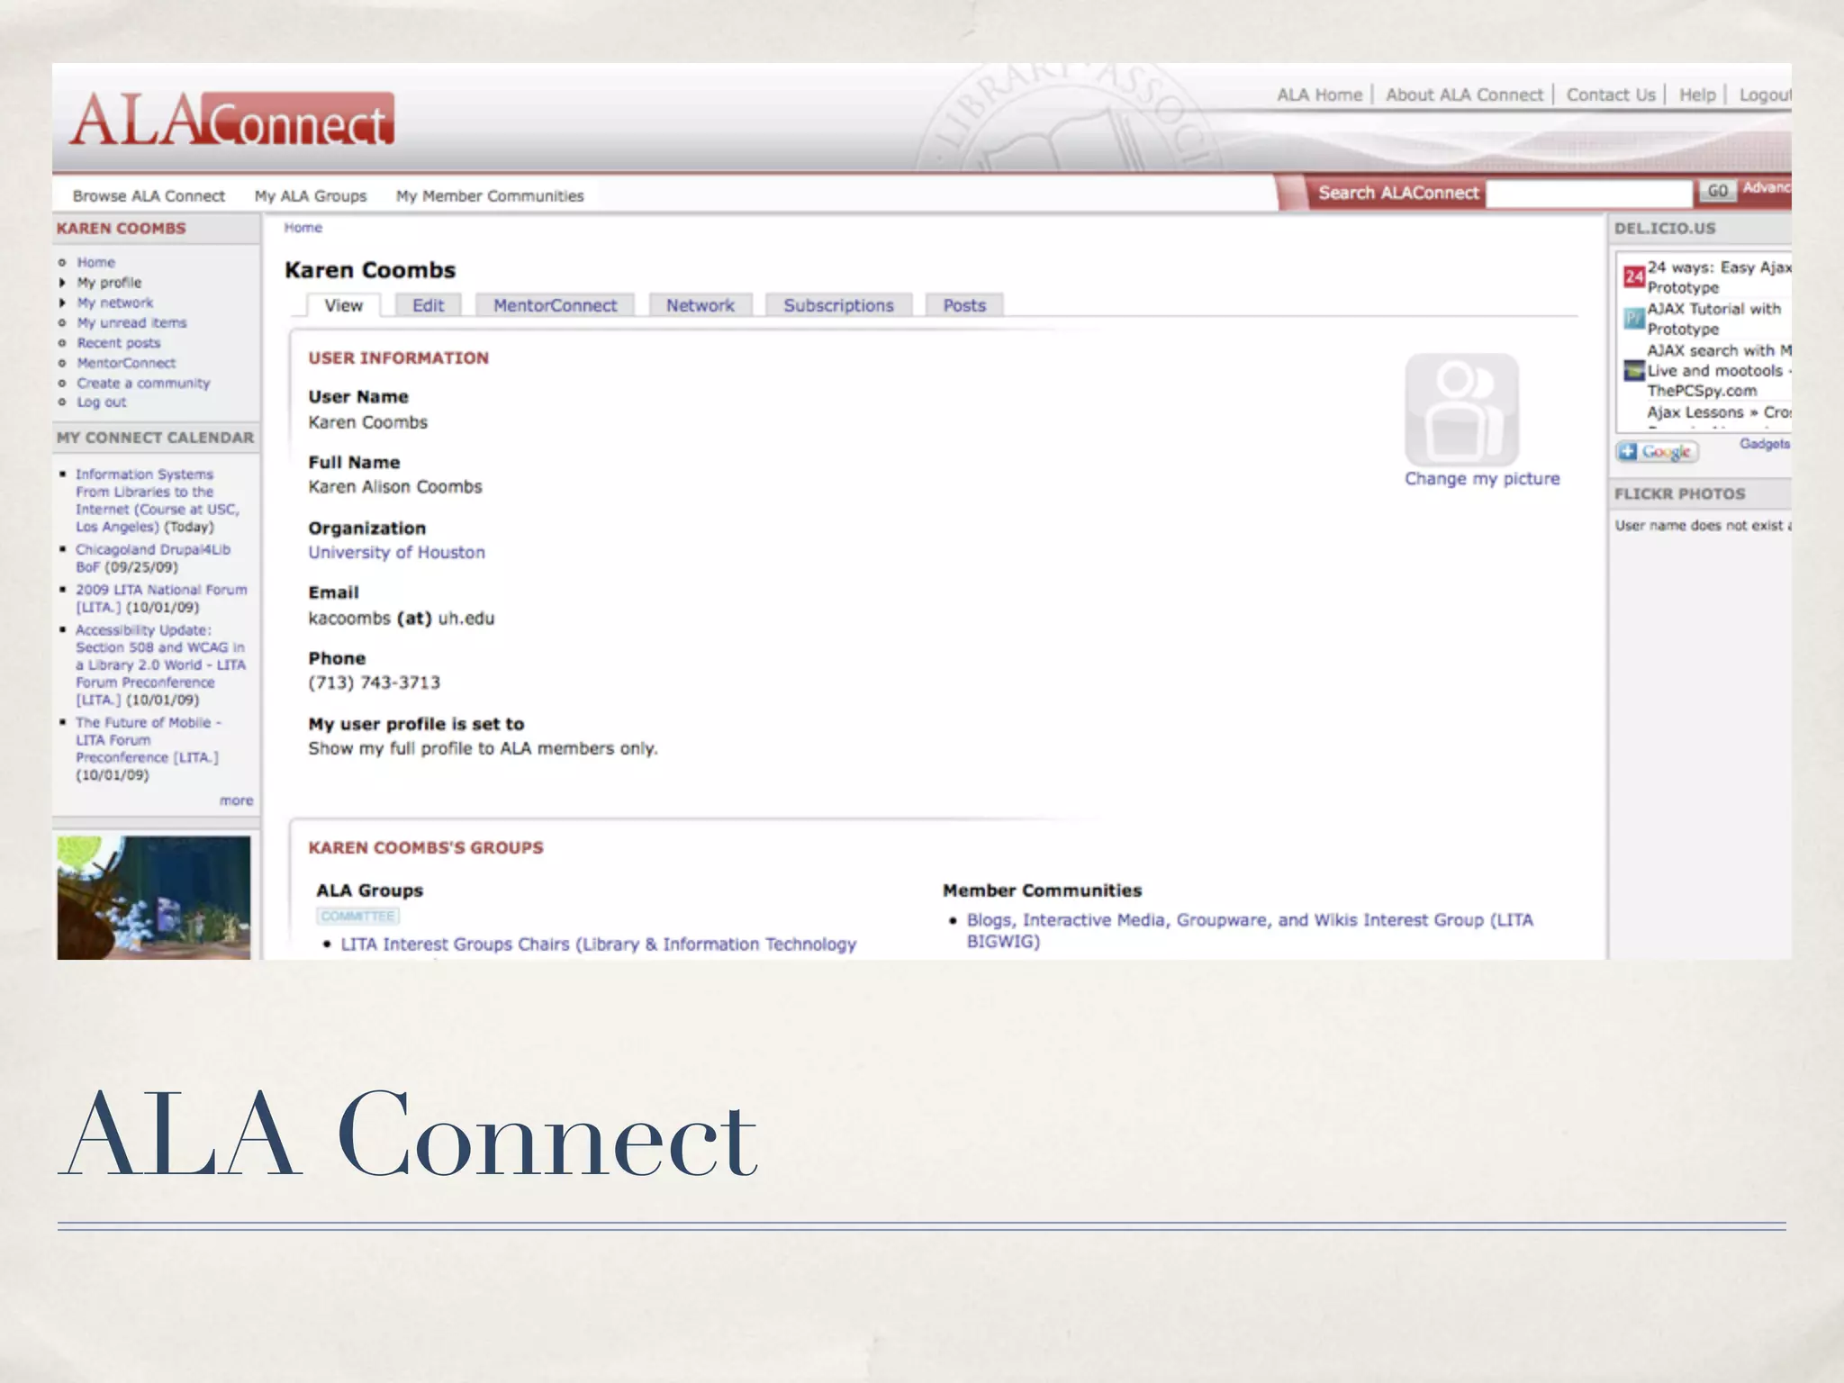Open the Advanced search link
Image resolution: width=1844 pixels, height=1383 pixels.
(1767, 187)
